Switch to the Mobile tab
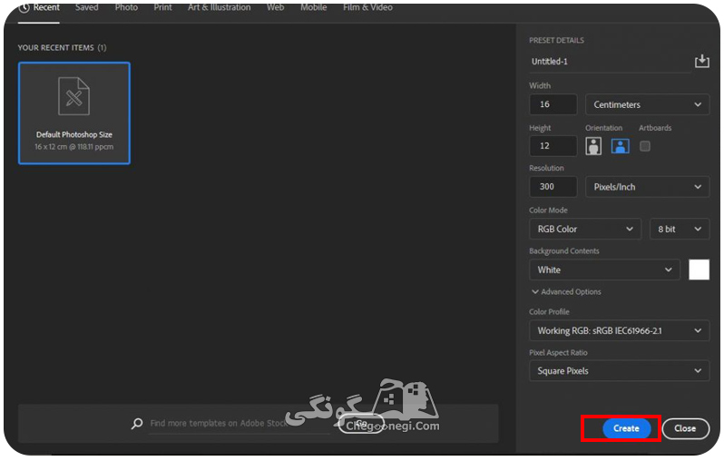This screenshot has width=724, height=461. pos(314,7)
